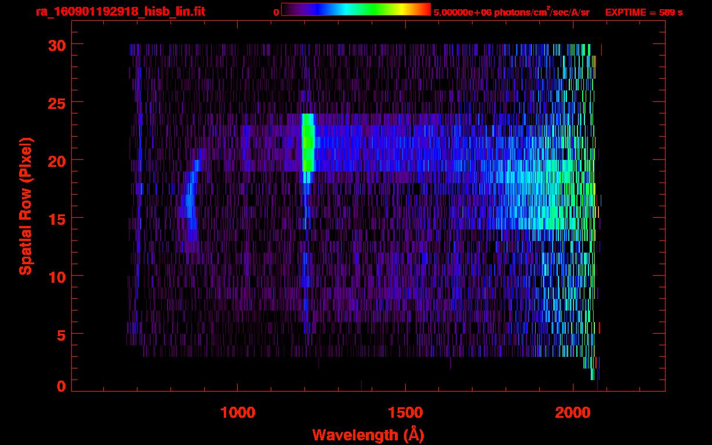Click the 5.00000e+06 photons unit label
The width and height of the screenshot is (712, 445).
pyautogui.click(x=511, y=12)
